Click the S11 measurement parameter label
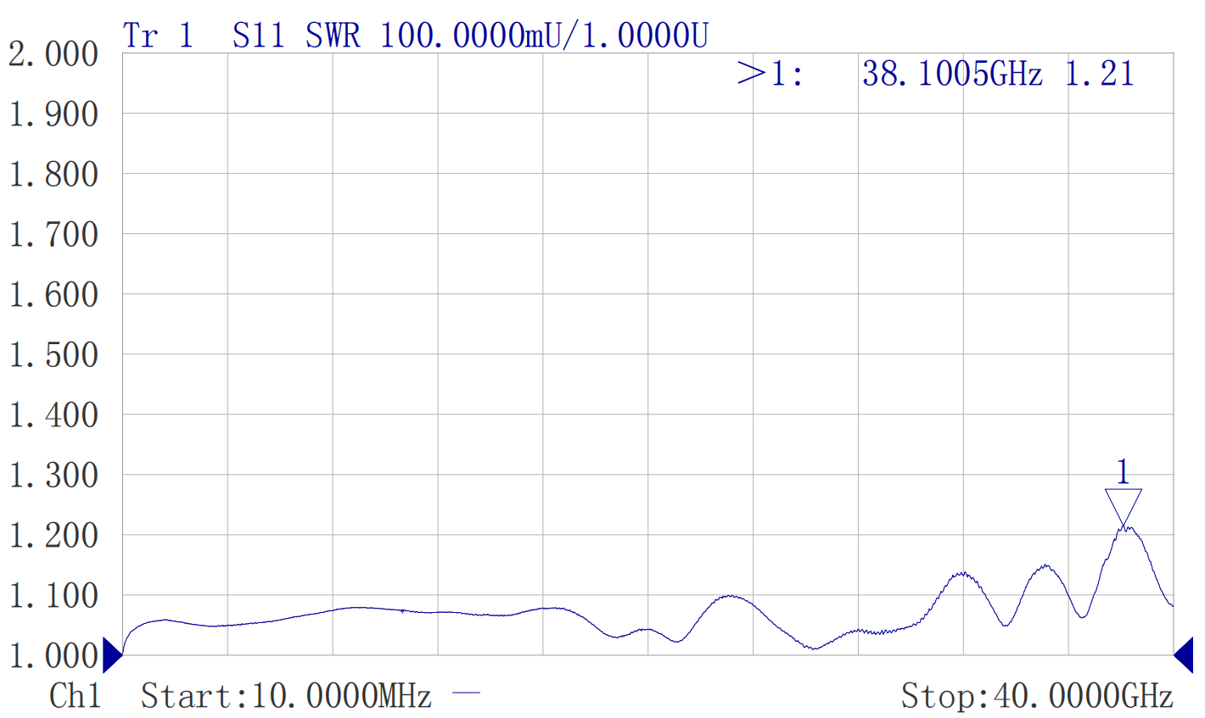 tap(258, 36)
